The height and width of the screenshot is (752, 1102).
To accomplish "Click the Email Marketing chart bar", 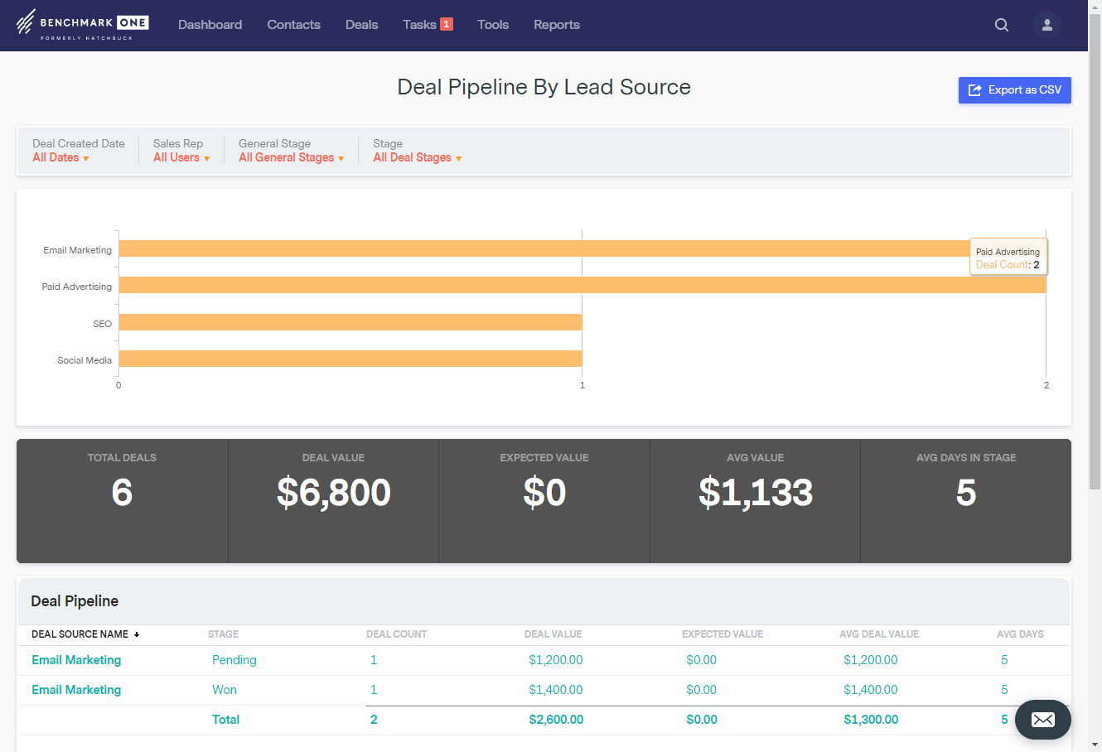I will (x=582, y=248).
